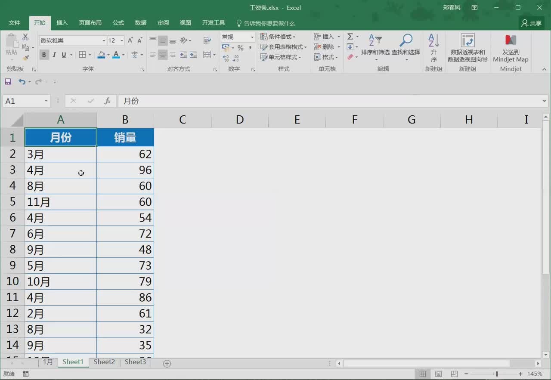Open Find and Select (查找和选择)
The image size is (551, 380).
pyautogui.click(x=406, y=46)
